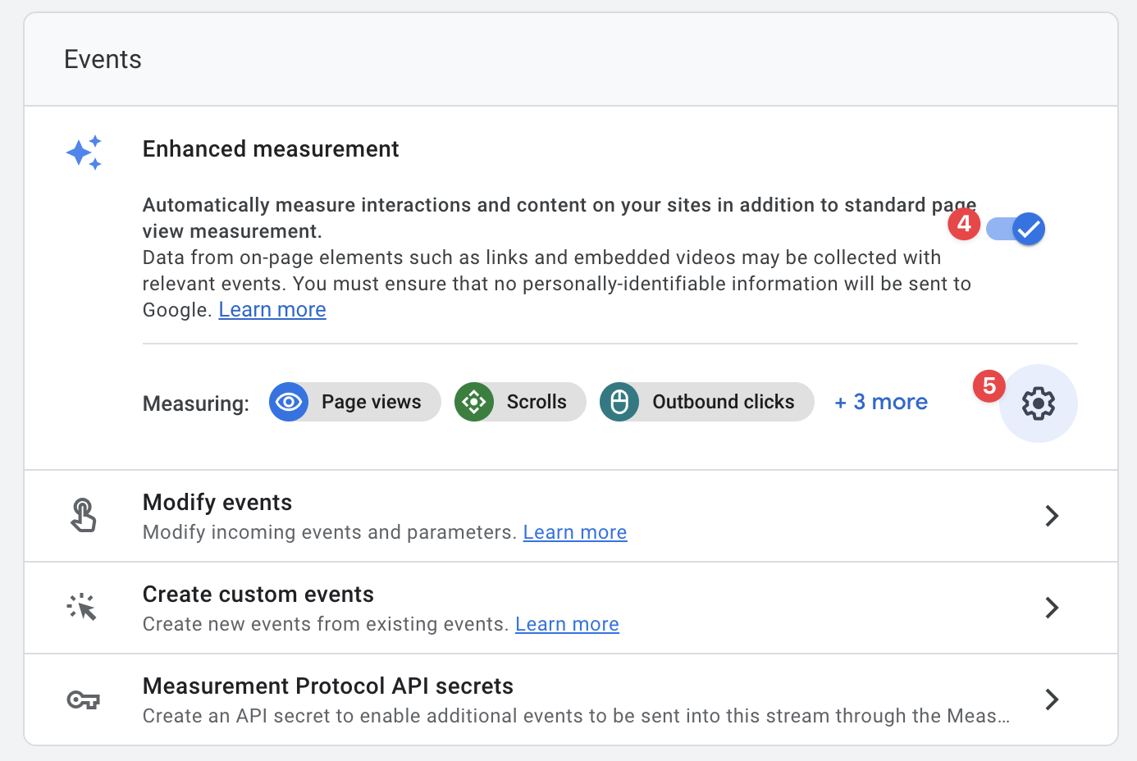
Task: Click the Outbound clicks mouse icon
Action: point(619,402)
